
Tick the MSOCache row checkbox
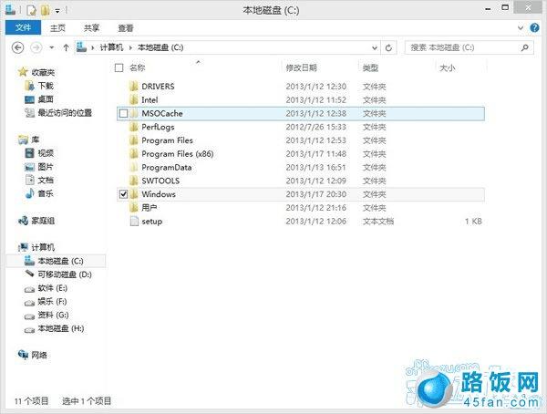(123, 113)
